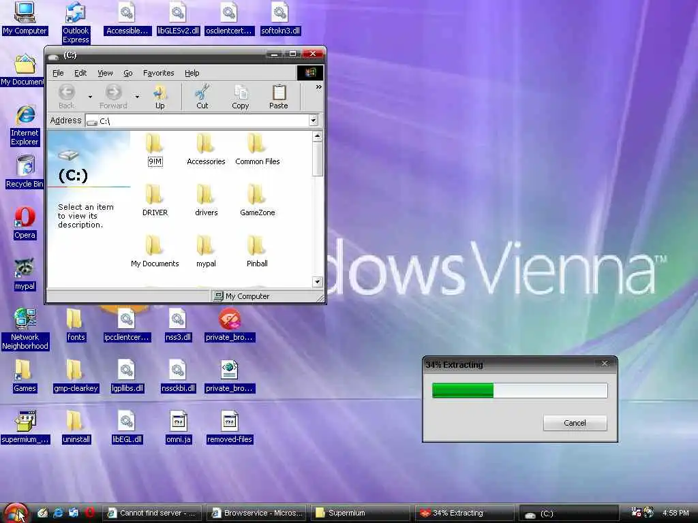
Task: Select the 9IM folder
Action: pos(155,149)
